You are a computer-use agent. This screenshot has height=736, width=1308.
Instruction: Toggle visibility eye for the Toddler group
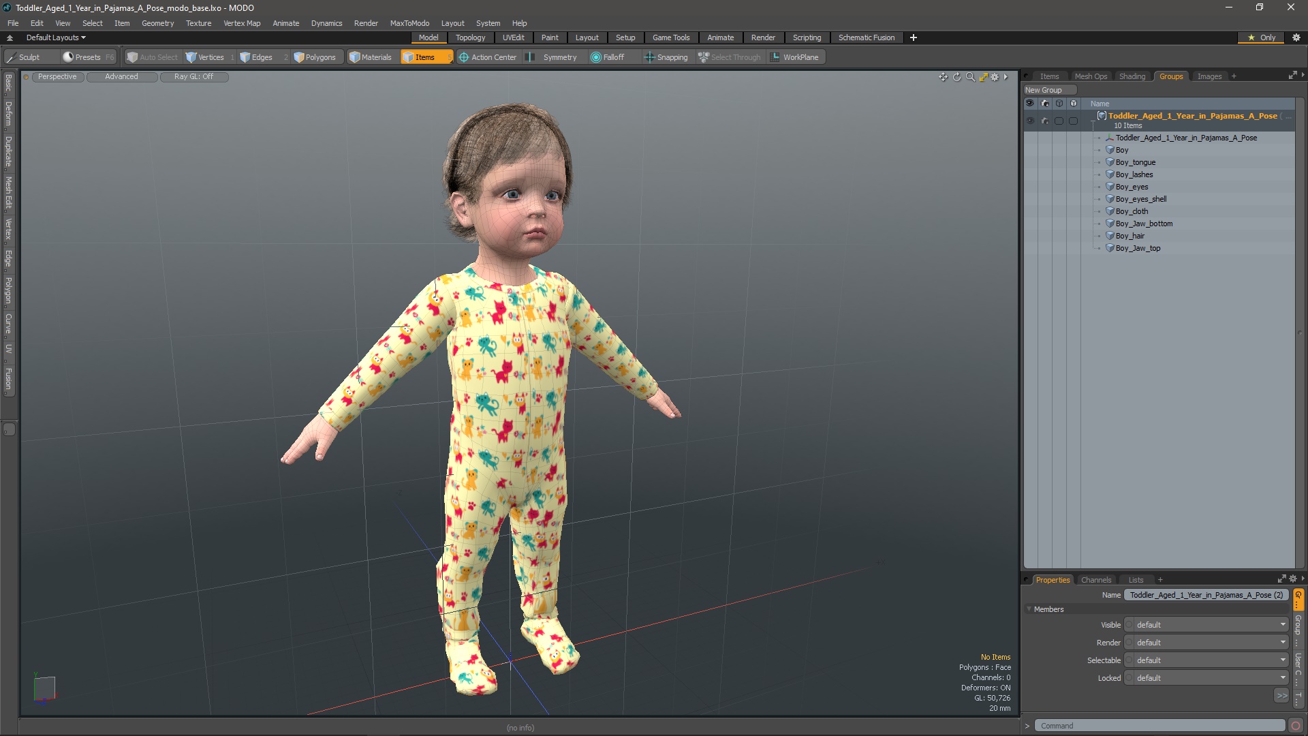[1030, 121]
